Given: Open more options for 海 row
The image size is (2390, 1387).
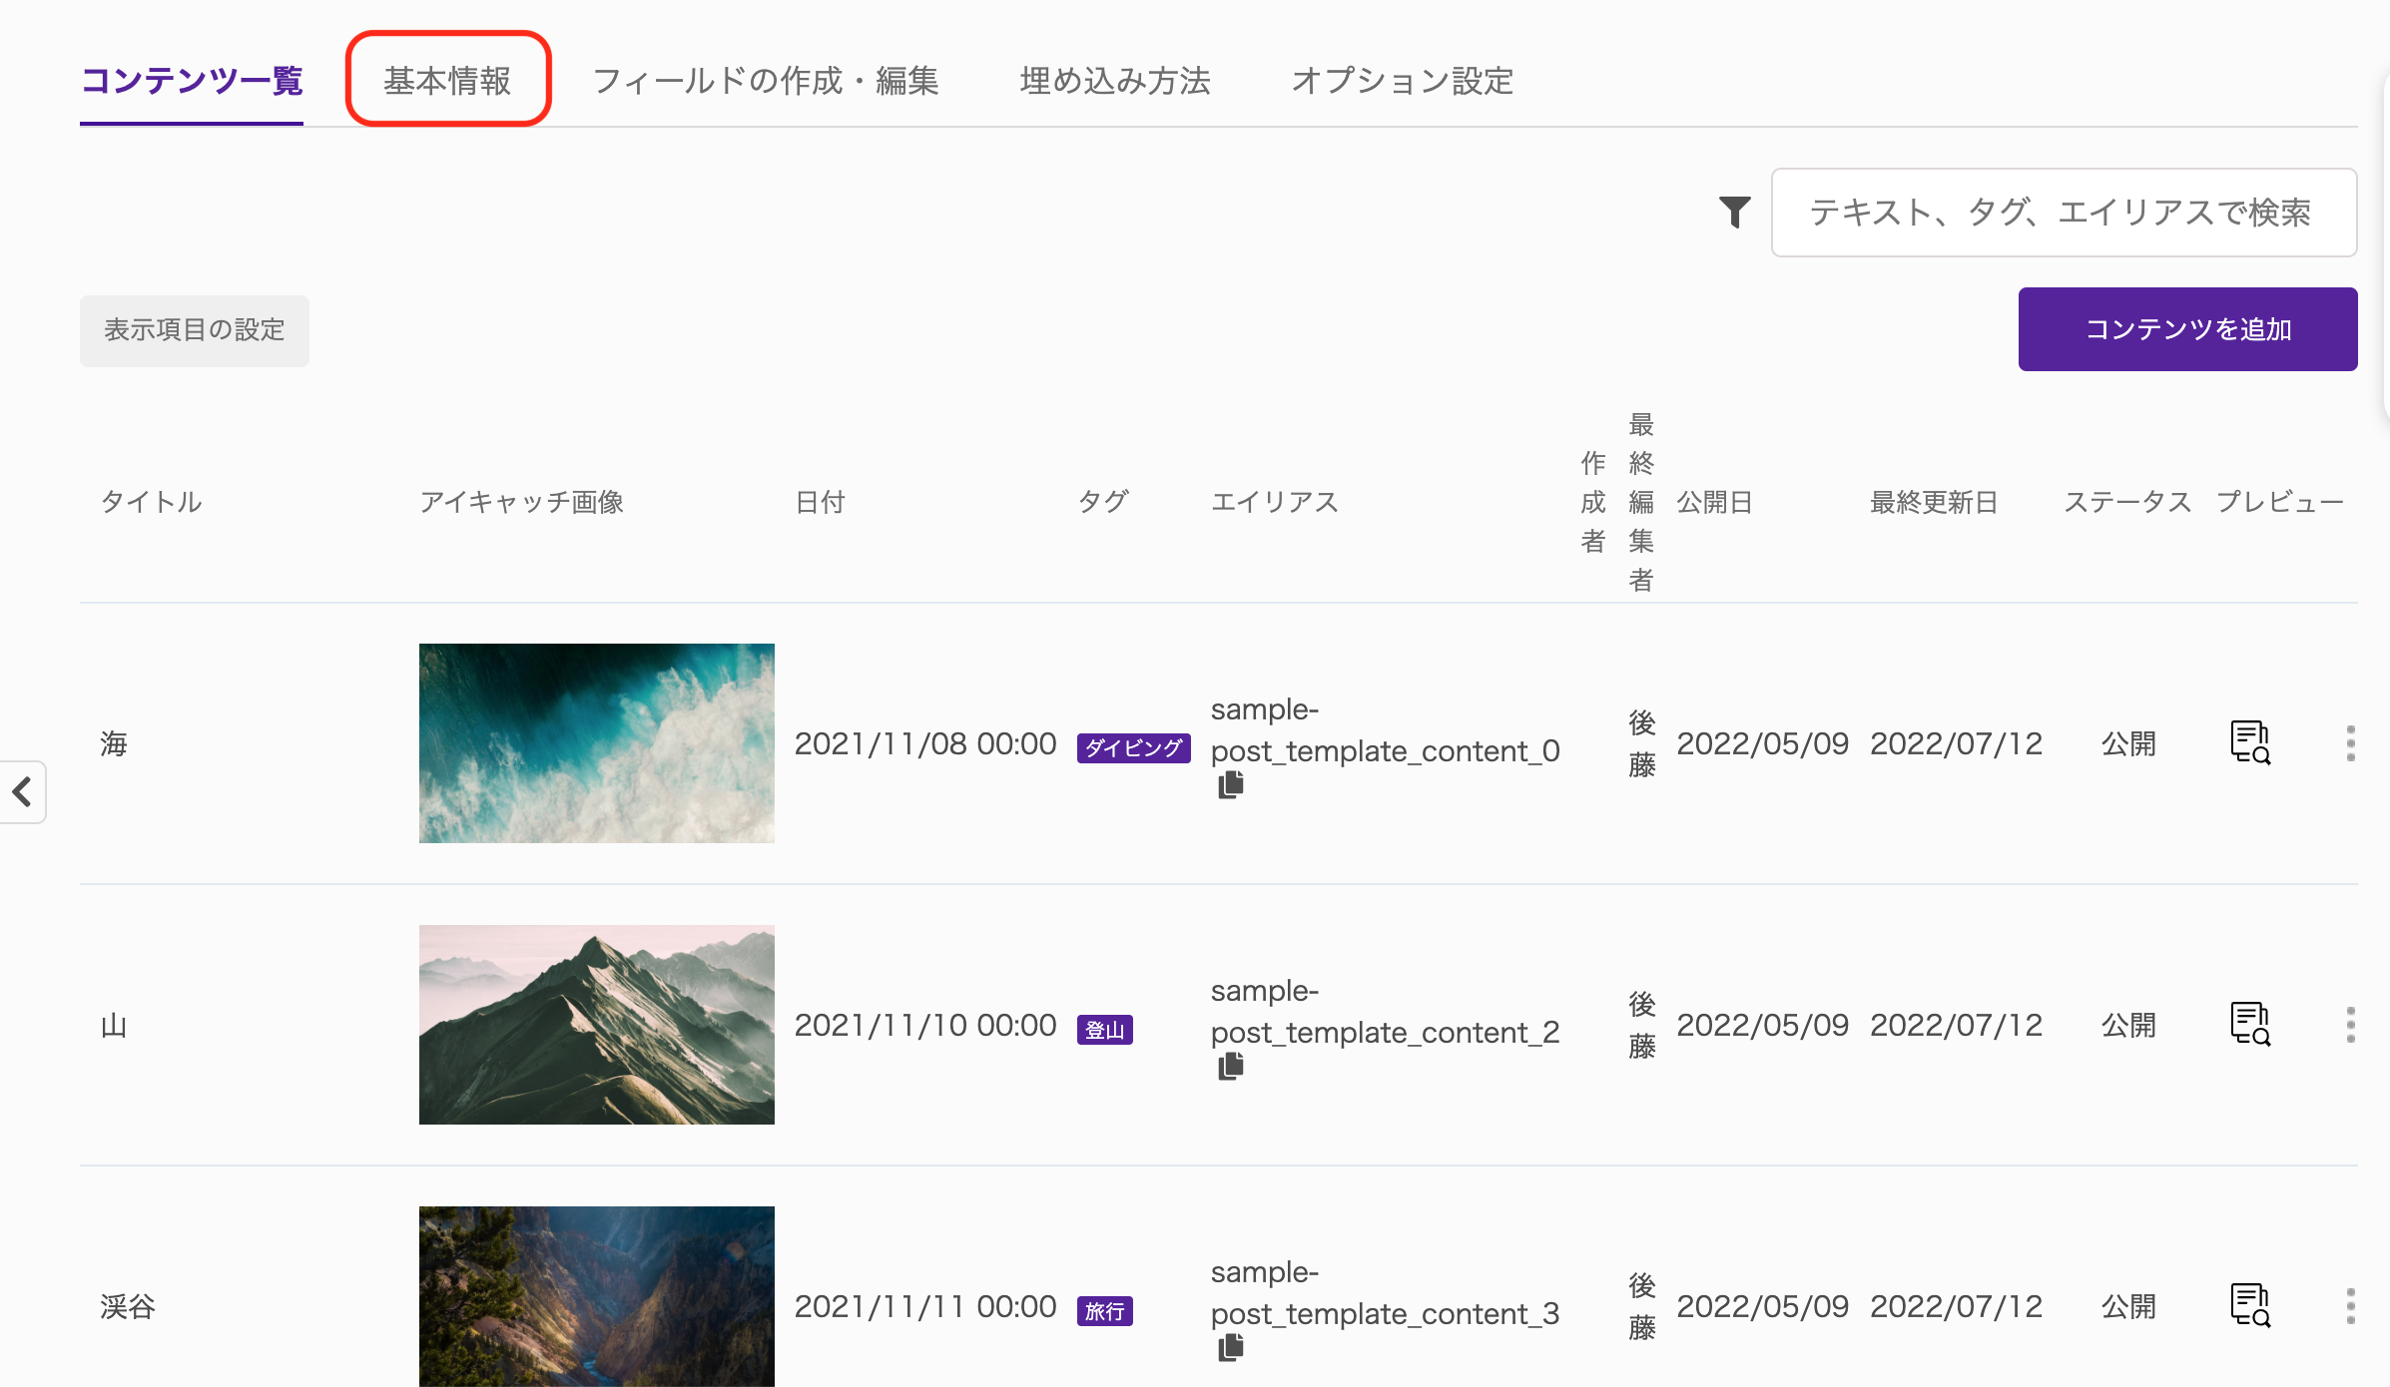Looking at the screenshot, I should 2351,743.
